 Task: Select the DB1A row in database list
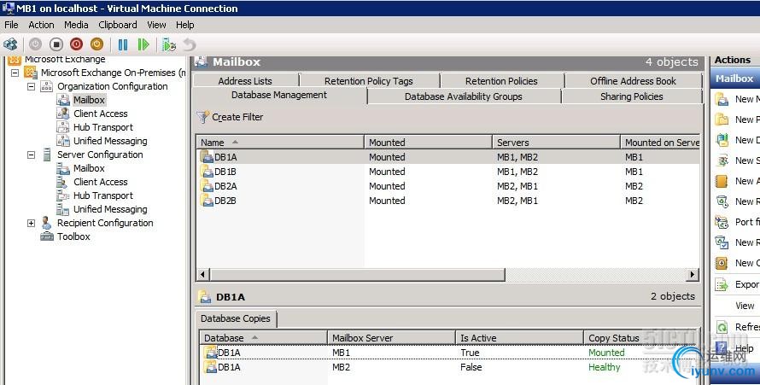point(447,157)
